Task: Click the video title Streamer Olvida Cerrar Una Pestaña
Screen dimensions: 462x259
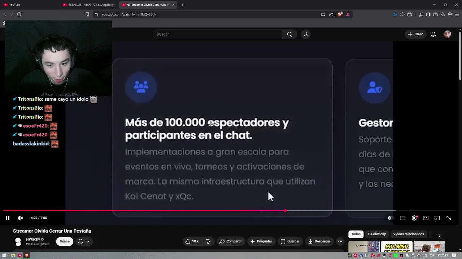Action: point(52,231)
